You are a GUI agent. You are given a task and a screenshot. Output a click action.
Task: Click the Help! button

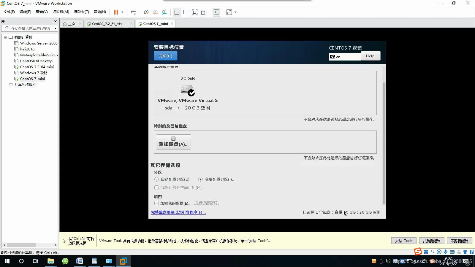coord(370,56)
